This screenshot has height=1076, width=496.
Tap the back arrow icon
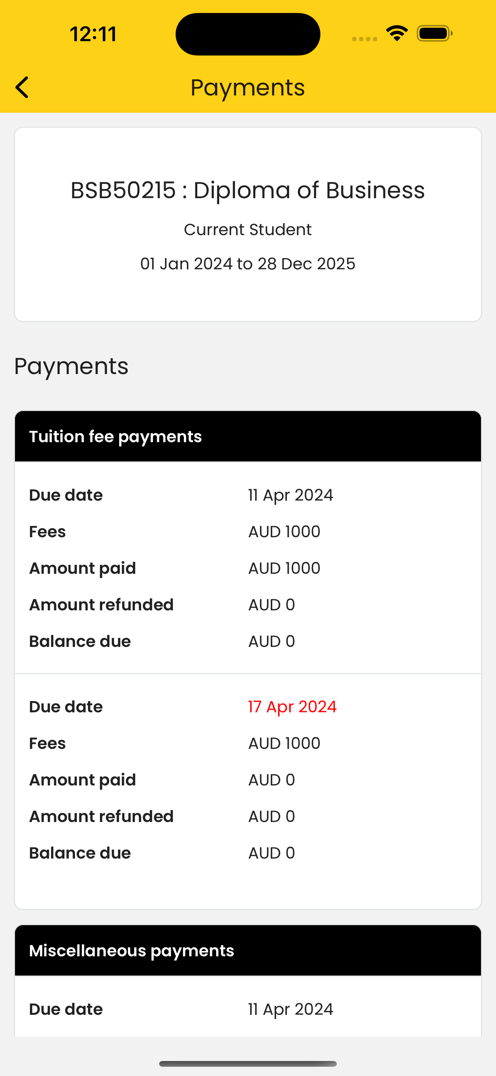click(22, 87)
